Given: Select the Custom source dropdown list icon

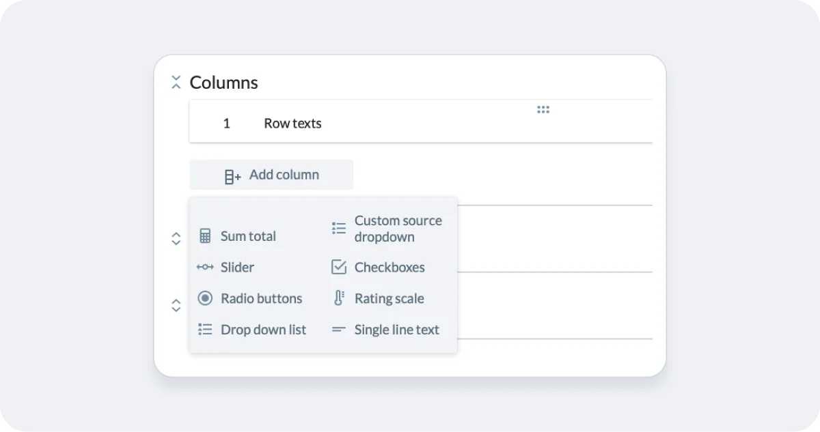Looking at the screenshot, I should [x=338, y=229].
